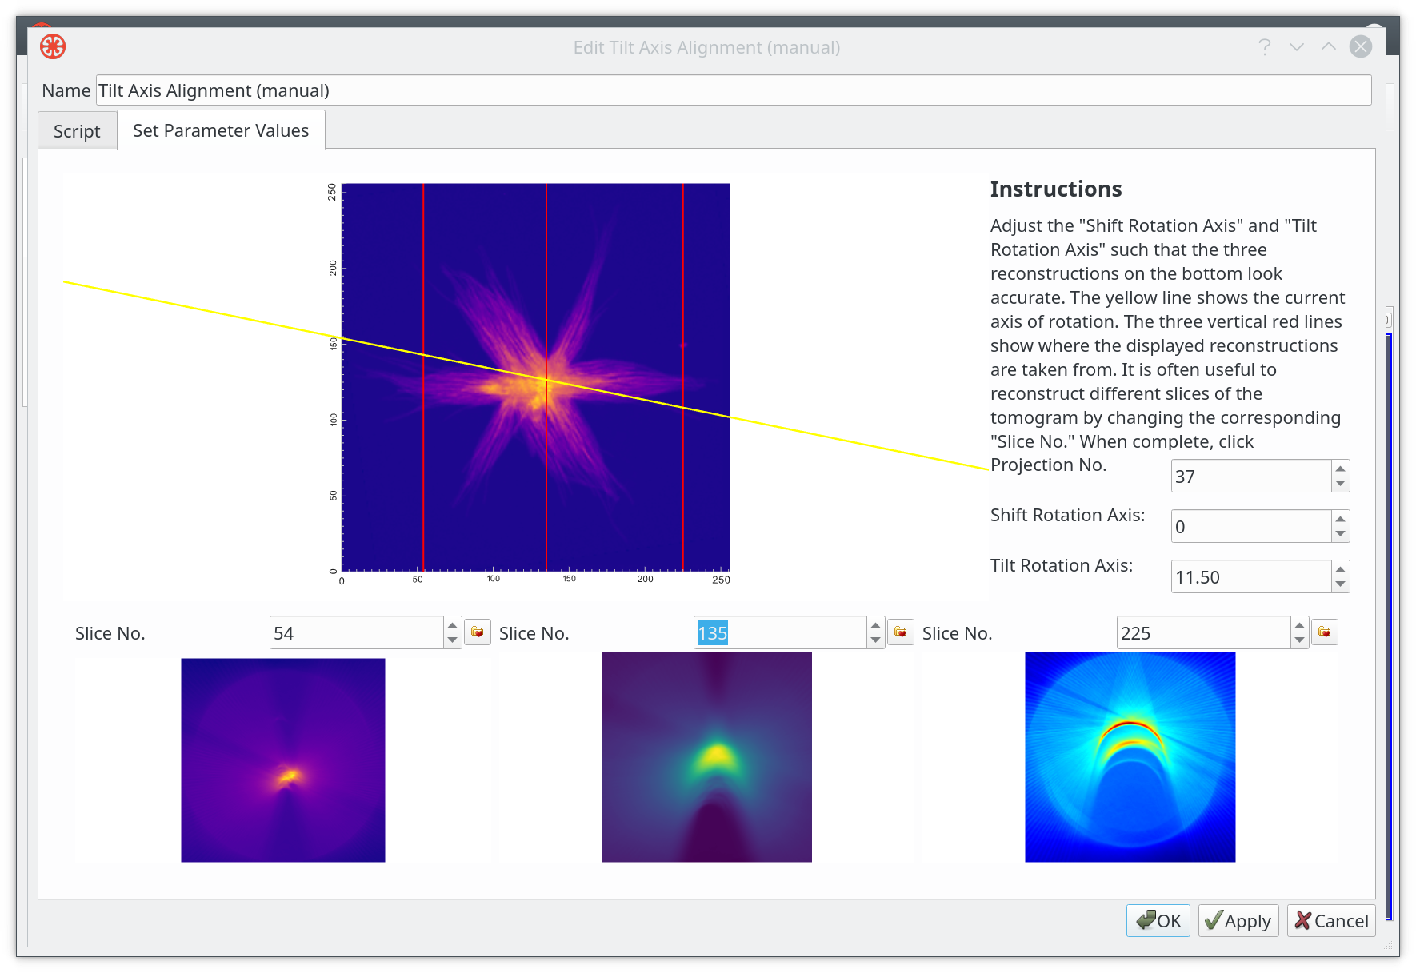
Task: Increase the Tilt Rotation Axis value
Action: click(x=1340, y=569)
